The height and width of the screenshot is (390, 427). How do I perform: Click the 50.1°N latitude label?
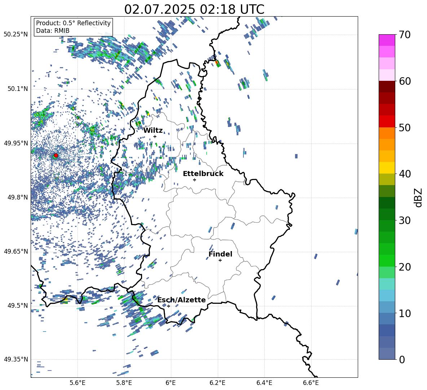coord(17,89)
